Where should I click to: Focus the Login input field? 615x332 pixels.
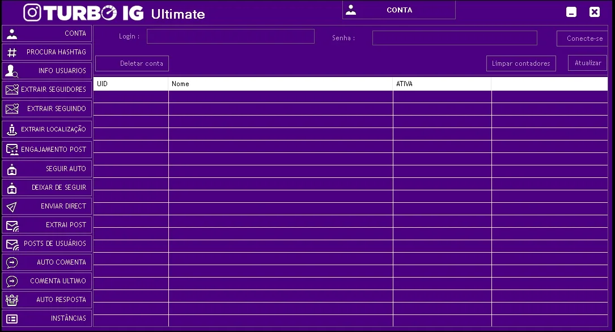[x=231, y=36]
